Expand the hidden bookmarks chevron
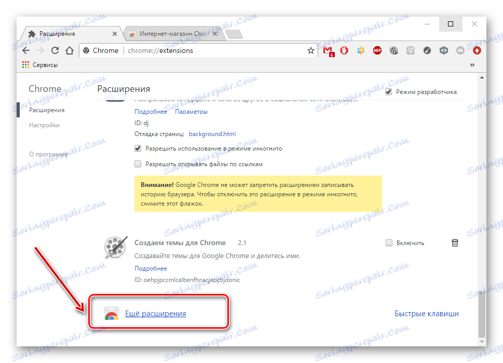Image resolution: width=503 pixels, height=363 pixels. click(472, 65)
